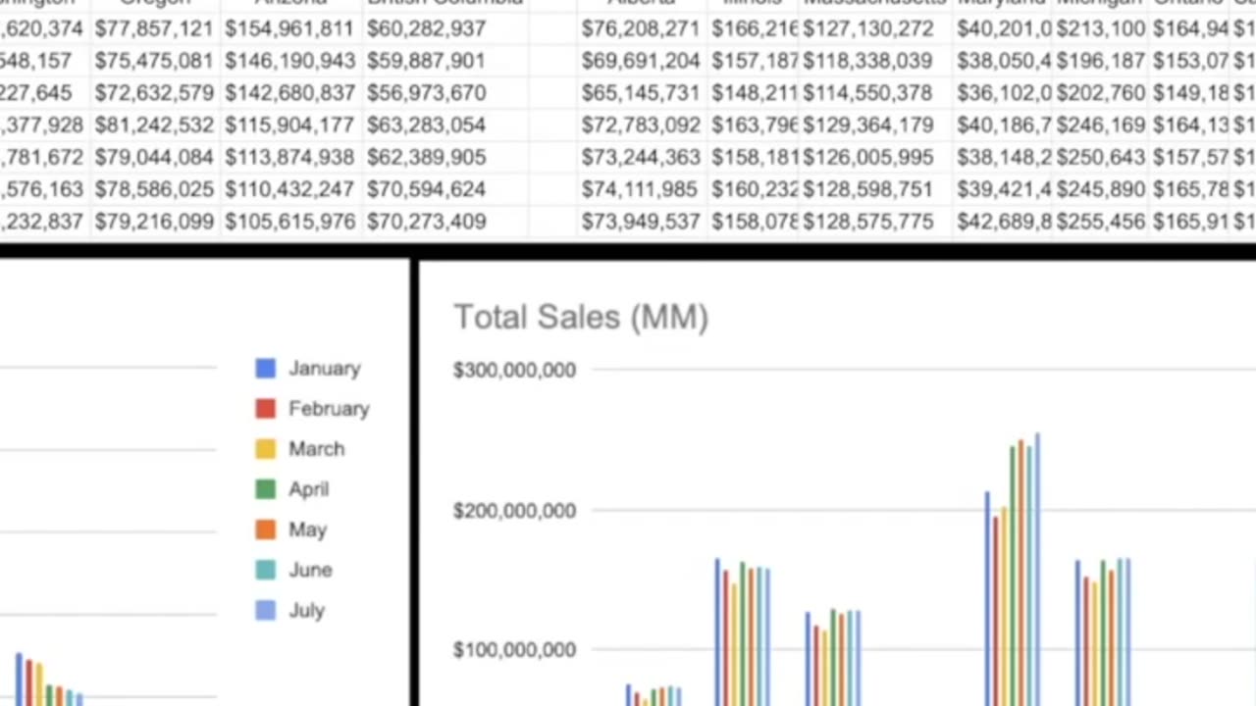Screen dimensions: 1256x706
Task: Select cell with value $79,216,099
Action: [154, 222]
